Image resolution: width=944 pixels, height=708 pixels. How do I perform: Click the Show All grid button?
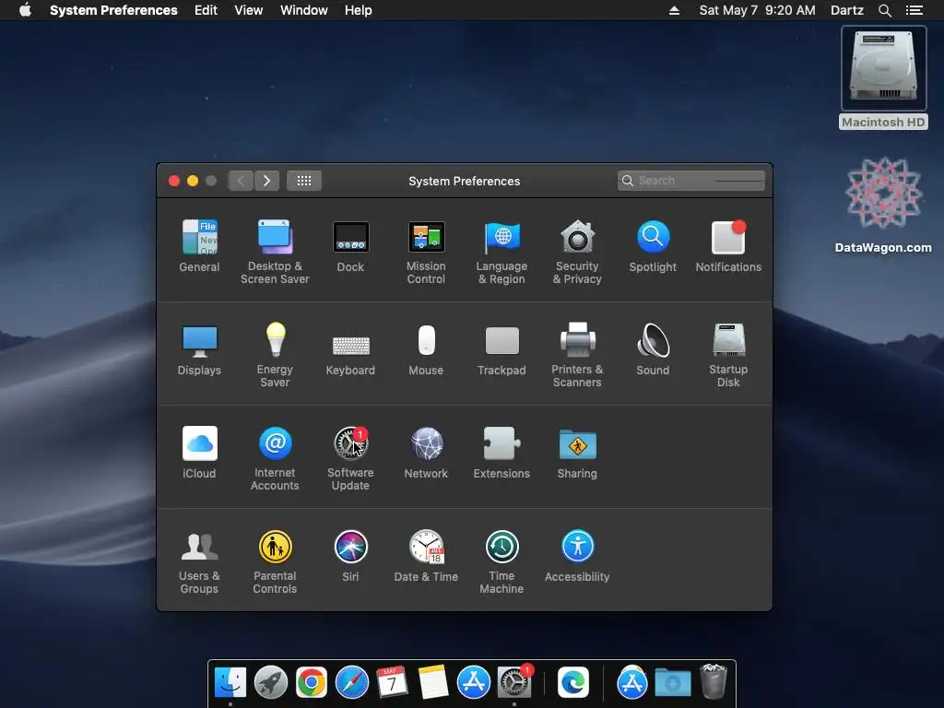[x=304, y=181]
